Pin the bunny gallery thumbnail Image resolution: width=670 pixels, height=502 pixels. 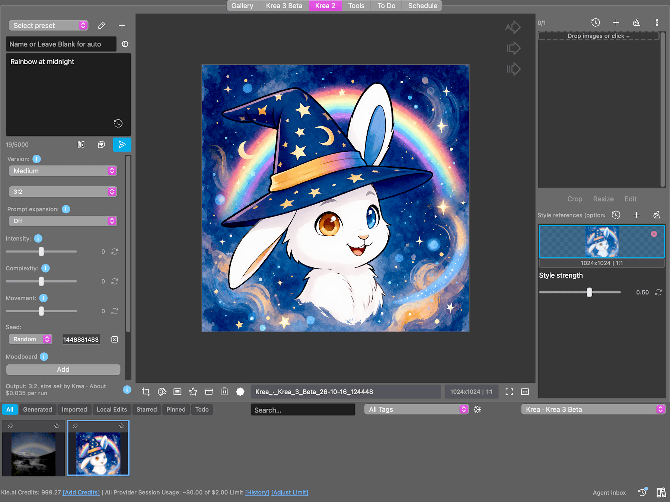(x=75, y=426)
